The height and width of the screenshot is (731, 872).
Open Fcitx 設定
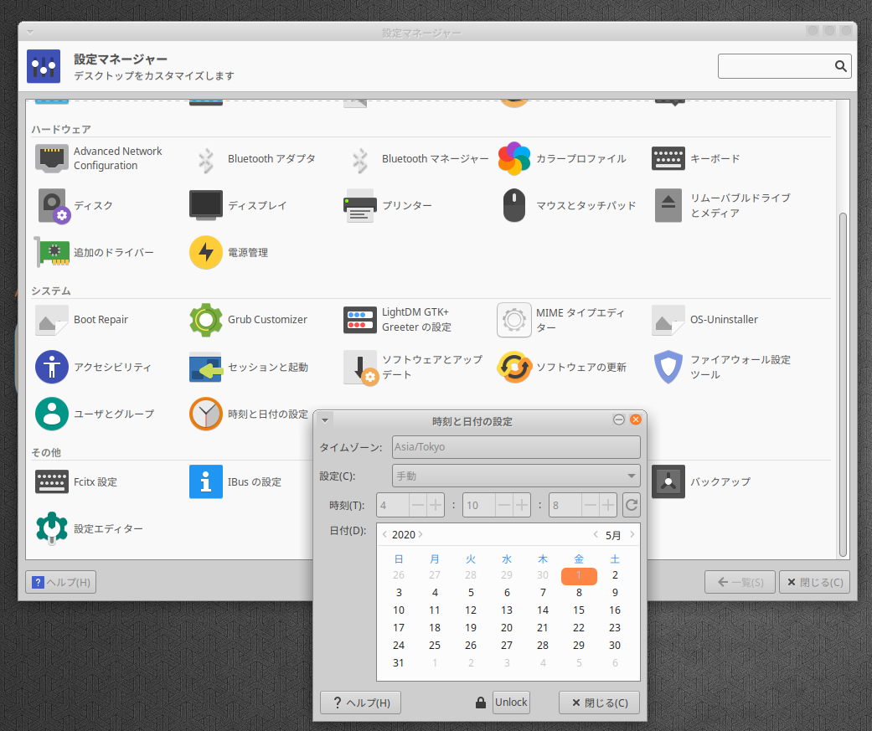pos(76,482)
